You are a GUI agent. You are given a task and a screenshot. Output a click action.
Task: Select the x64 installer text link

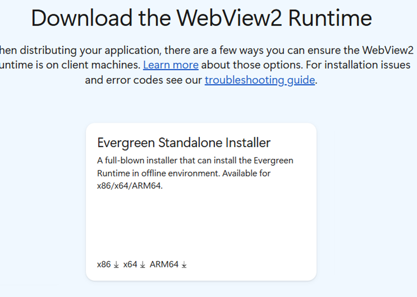coord(130,264)
